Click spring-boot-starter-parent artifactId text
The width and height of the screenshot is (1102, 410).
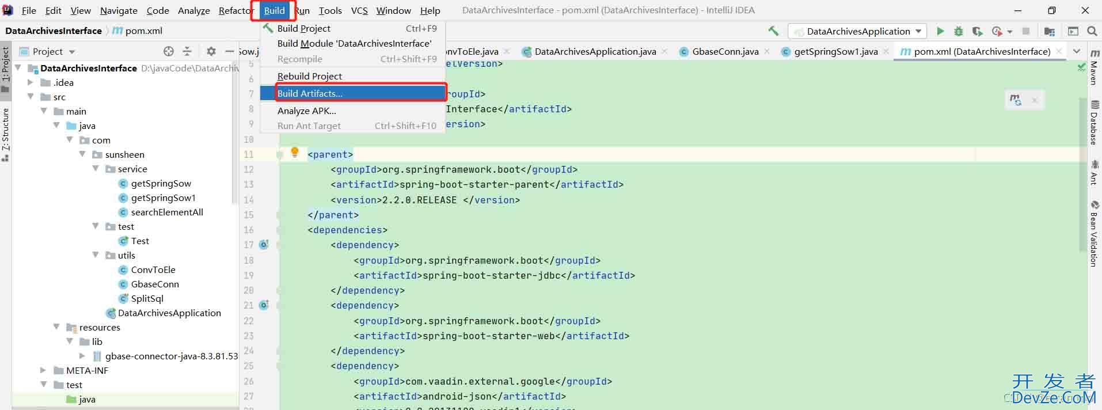click(474, 184)
